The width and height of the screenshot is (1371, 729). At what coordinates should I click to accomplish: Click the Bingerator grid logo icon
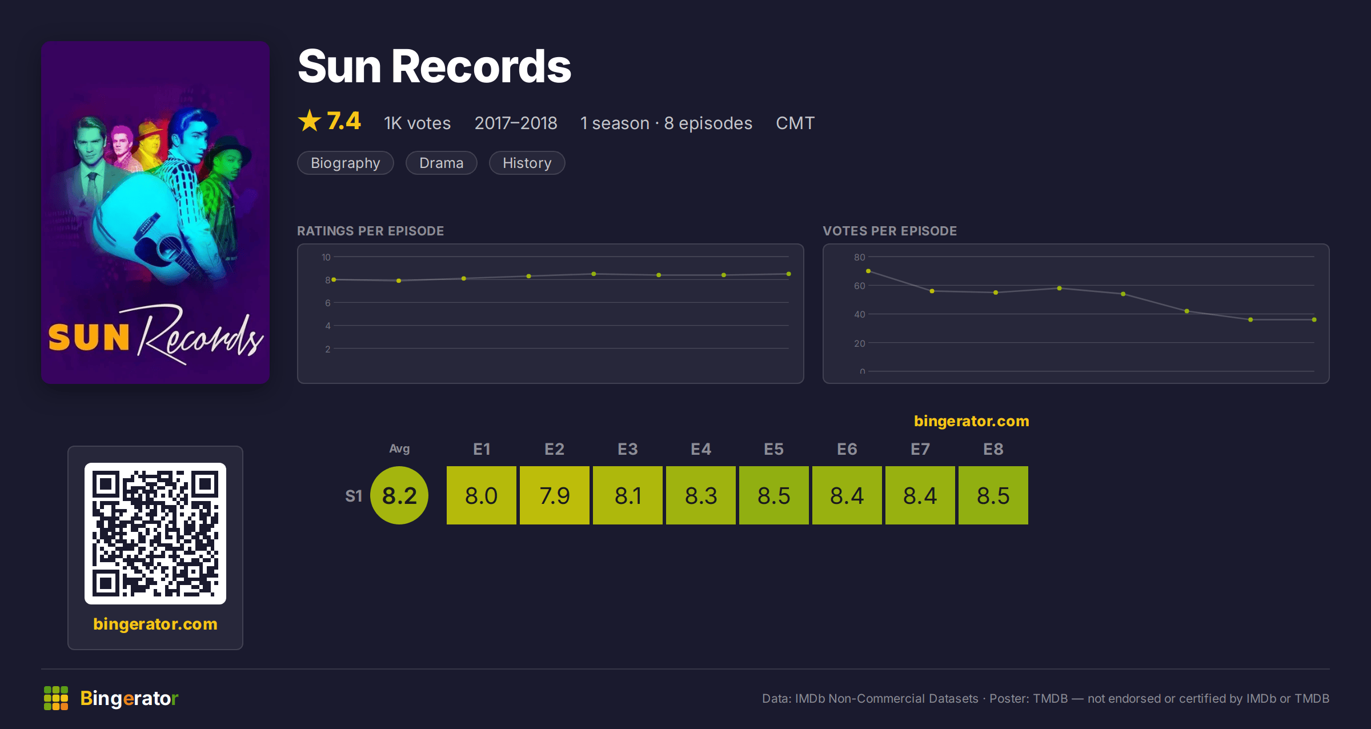pos(56,698)
